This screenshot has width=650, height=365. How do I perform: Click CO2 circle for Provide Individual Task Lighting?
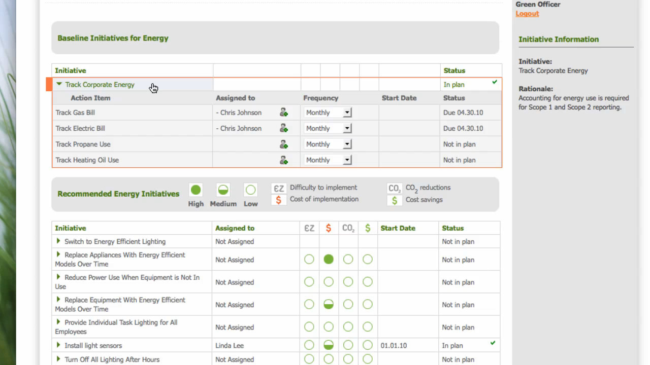(x=348, y=327)
